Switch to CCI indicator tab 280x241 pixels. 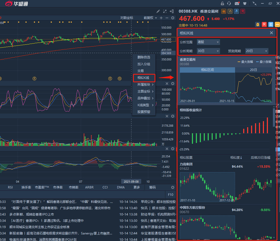point(105,187)
